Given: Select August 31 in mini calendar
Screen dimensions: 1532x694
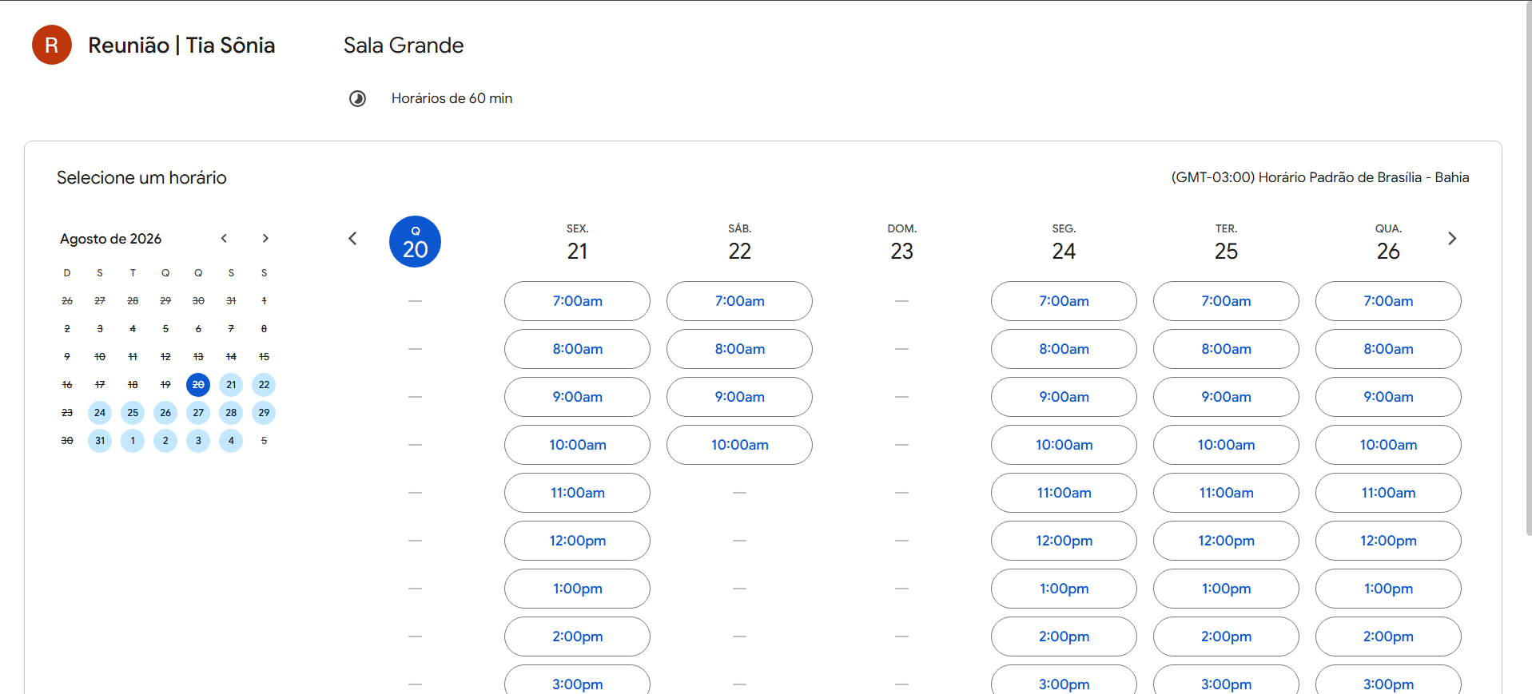Looking at the screenshot, I should click(x=100, y=441).
